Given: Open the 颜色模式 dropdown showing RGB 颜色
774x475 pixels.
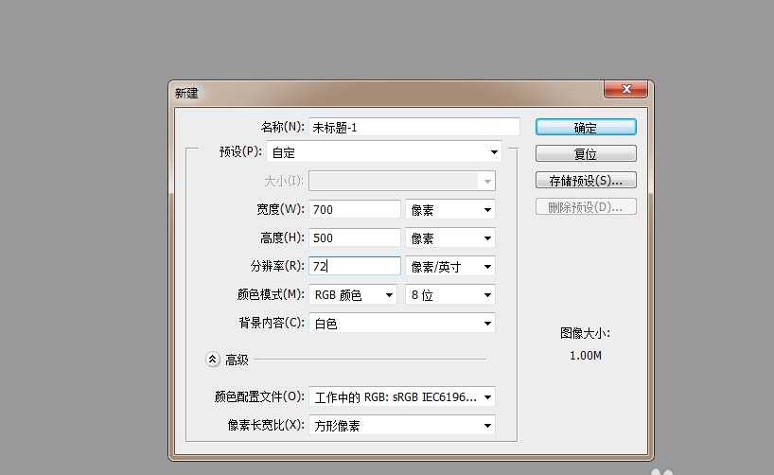Looking at the screenshot, I should pos(353,295).
